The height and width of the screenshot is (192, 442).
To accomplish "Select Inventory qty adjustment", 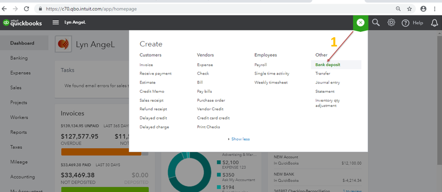I will point(328,103).
